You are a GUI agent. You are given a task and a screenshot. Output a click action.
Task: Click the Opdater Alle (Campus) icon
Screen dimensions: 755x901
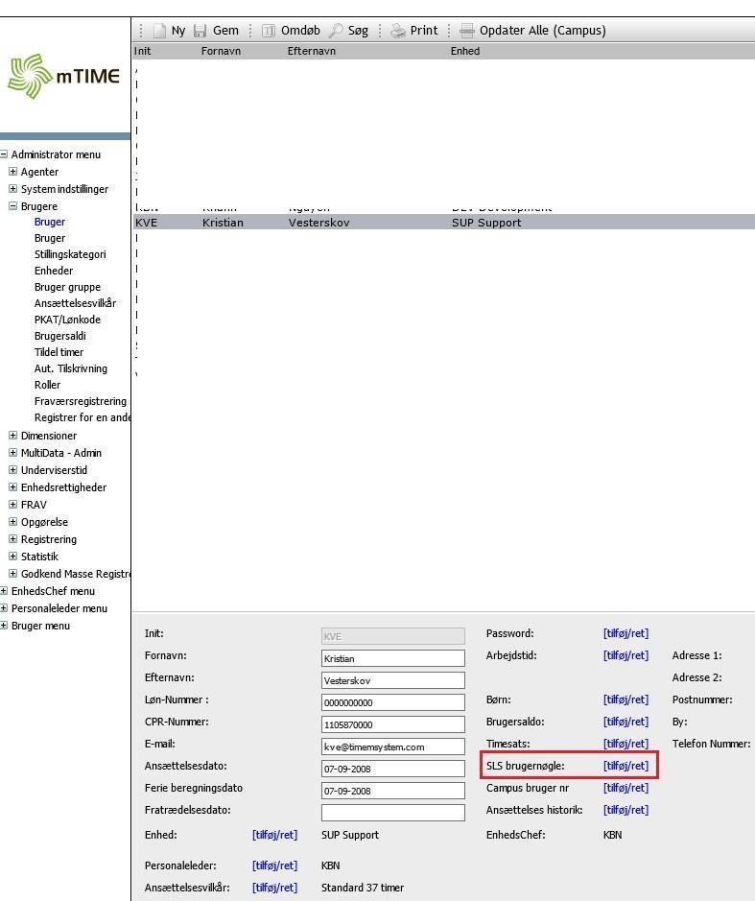tap(467, 31)
